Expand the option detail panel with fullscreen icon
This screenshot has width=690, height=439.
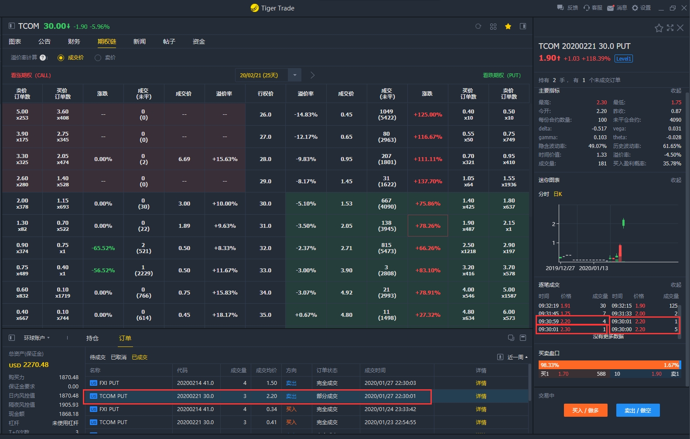tap(670, 27)
